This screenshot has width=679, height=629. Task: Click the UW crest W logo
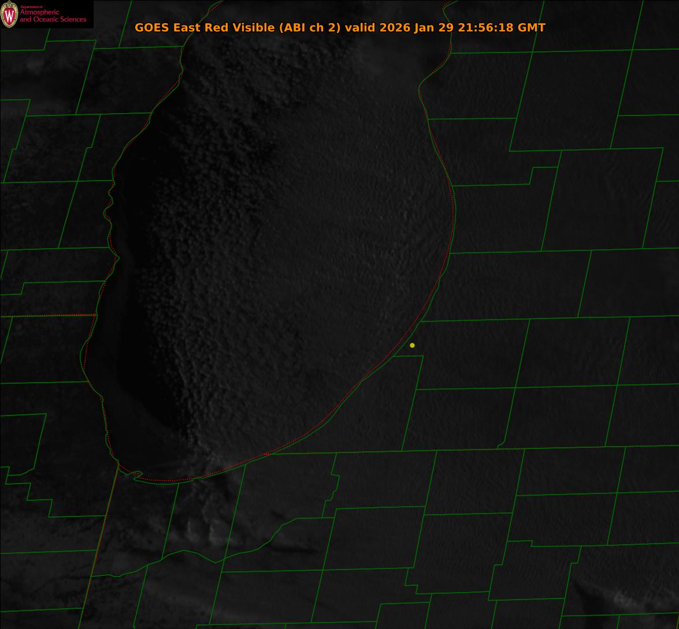[9, 15]
